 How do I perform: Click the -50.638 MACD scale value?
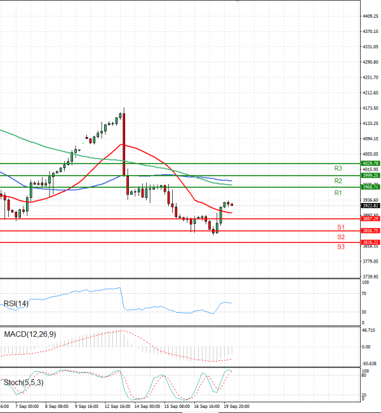[370, 364]
